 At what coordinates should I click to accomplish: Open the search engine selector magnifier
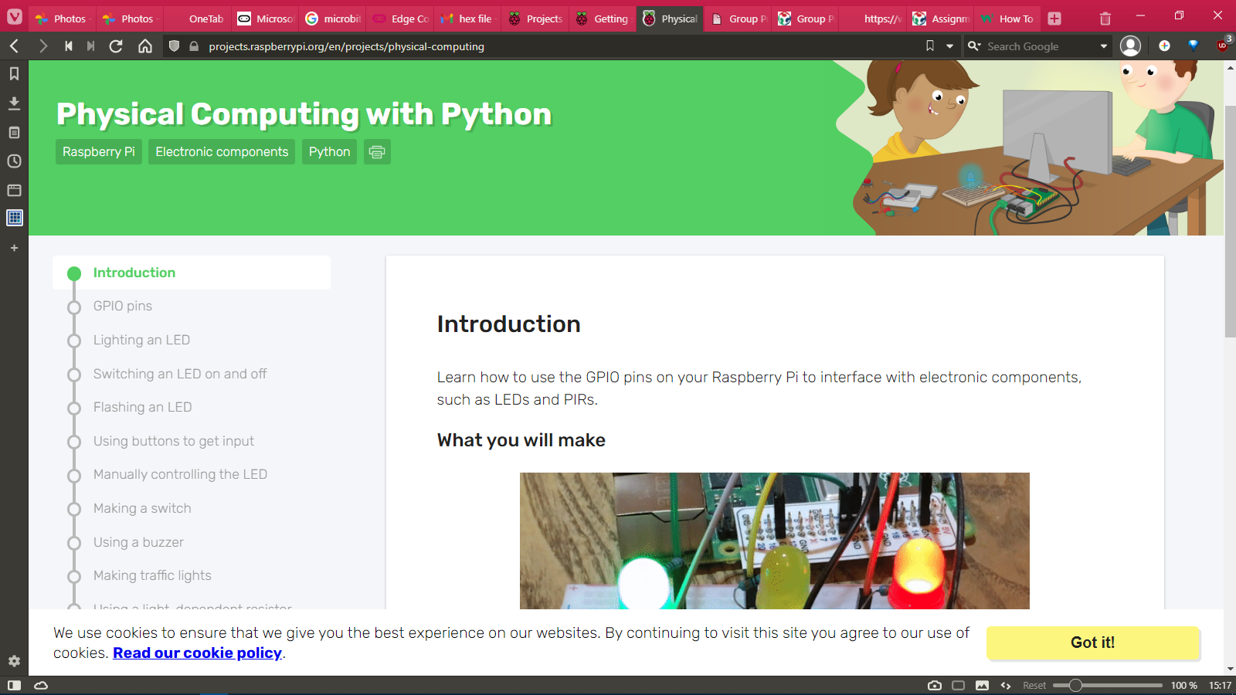pyautogui.click(x=974, y=46)
